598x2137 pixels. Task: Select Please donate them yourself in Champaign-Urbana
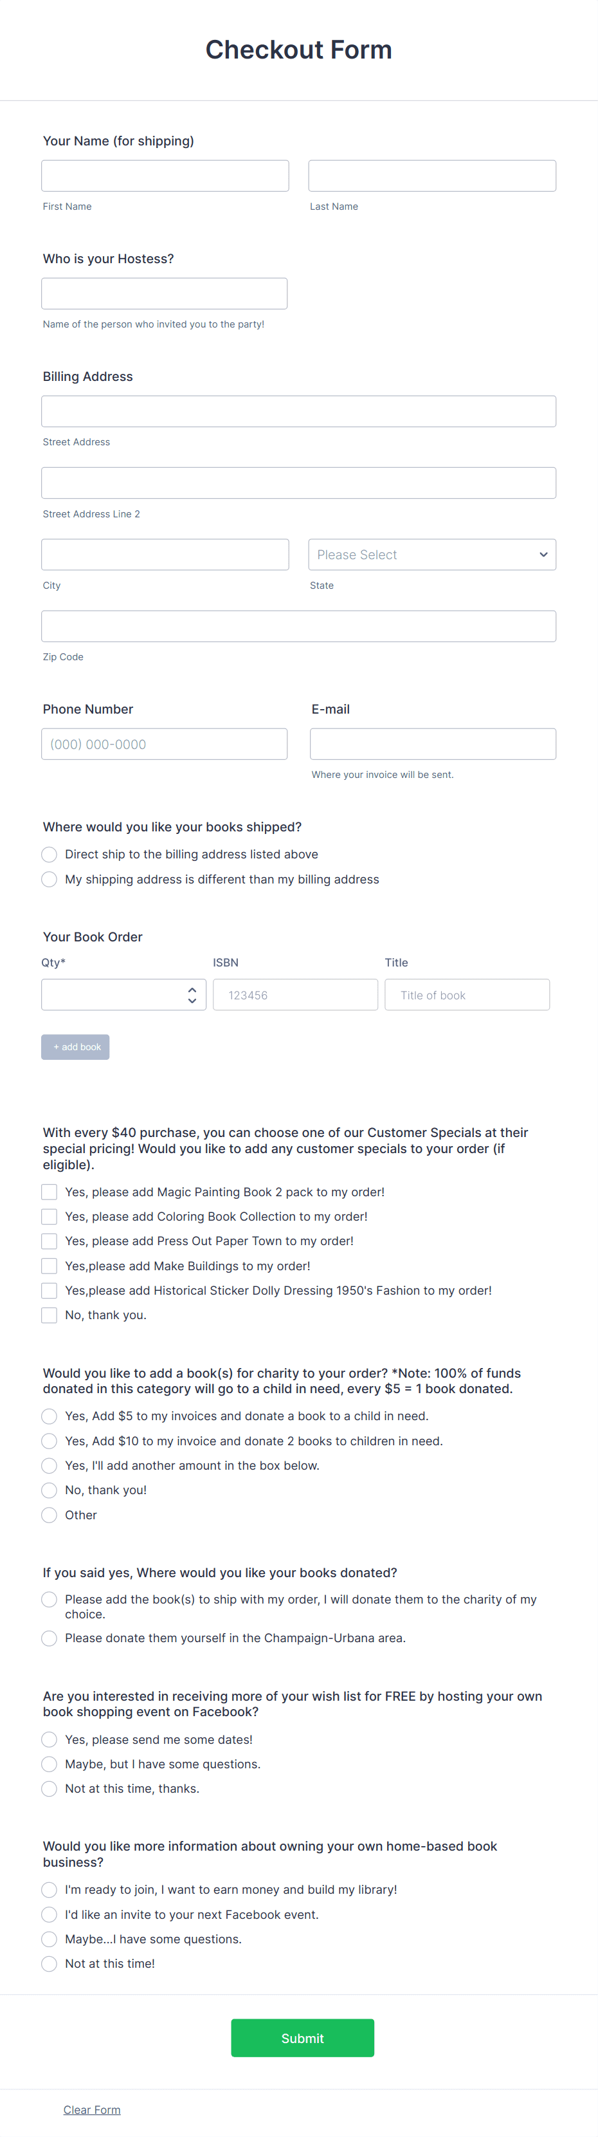(x=49, y=1638)
